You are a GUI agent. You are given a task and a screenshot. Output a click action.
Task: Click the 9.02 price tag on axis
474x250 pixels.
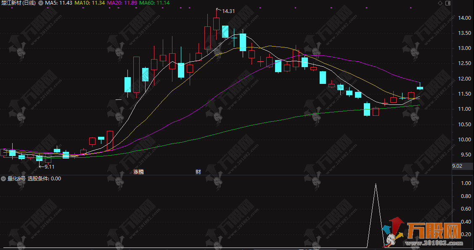[457, 166]
